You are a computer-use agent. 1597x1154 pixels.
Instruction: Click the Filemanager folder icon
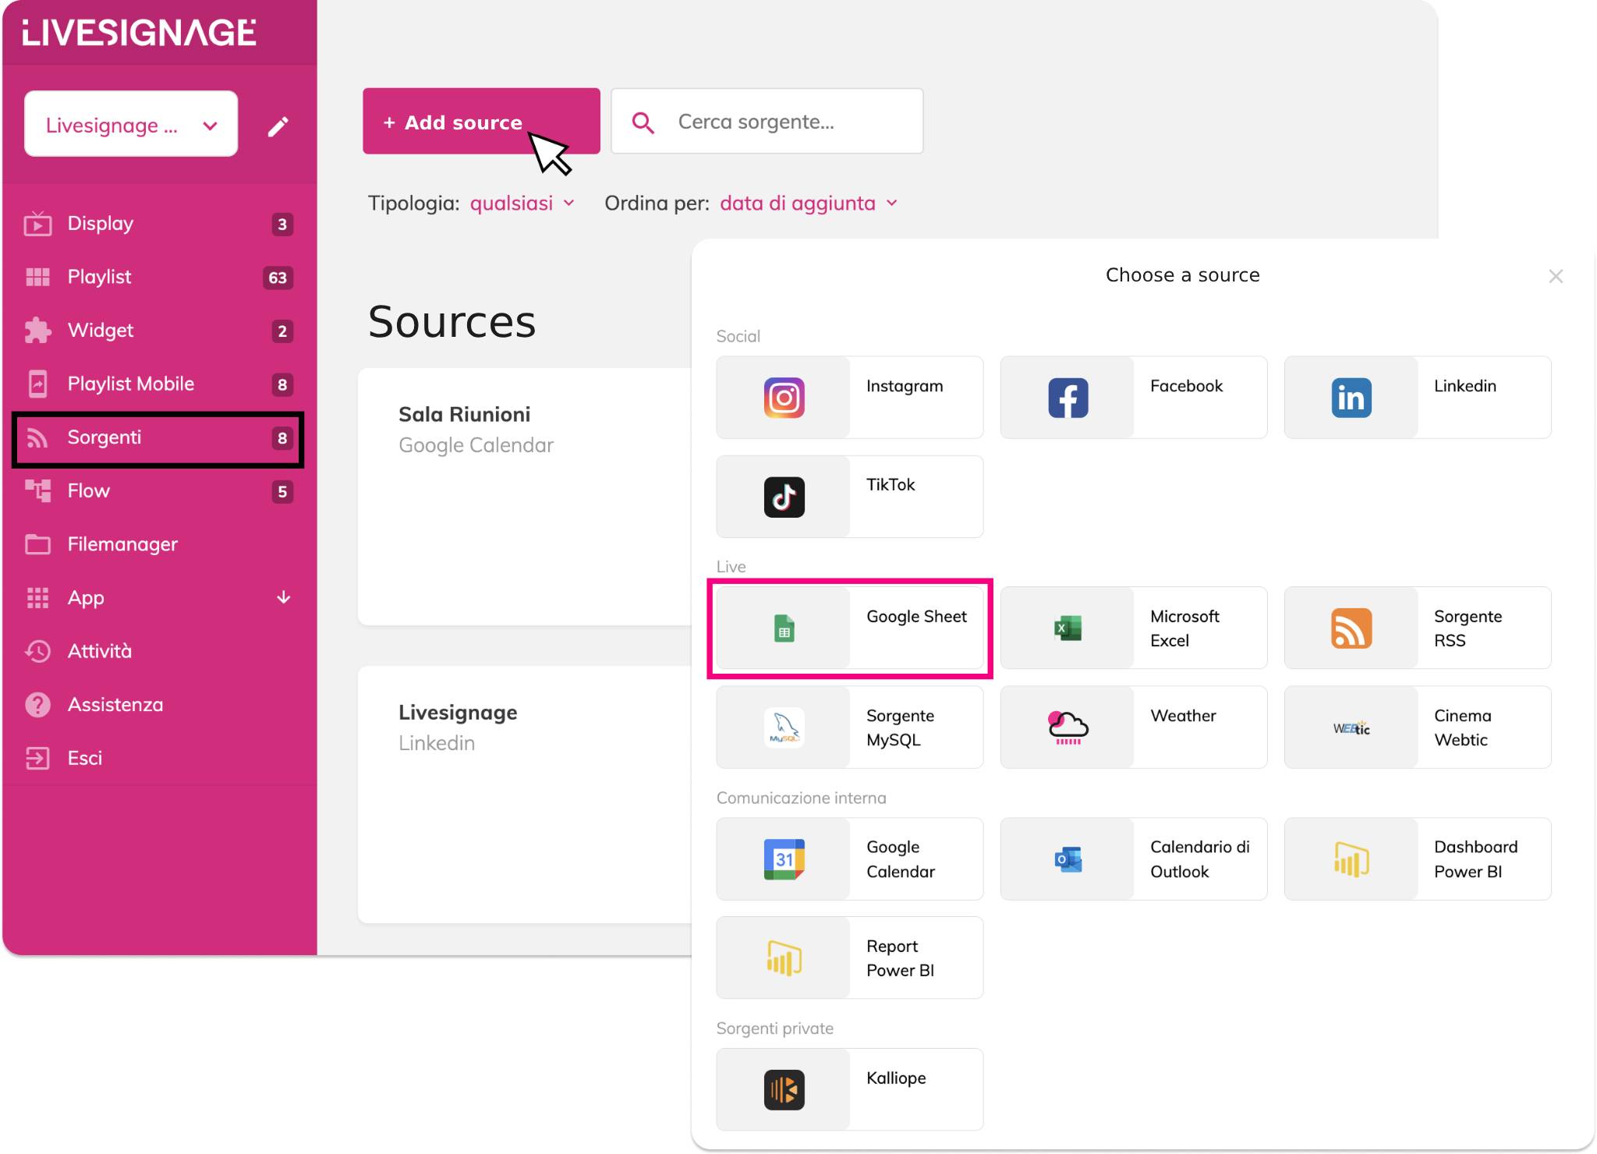coord(37,544)
